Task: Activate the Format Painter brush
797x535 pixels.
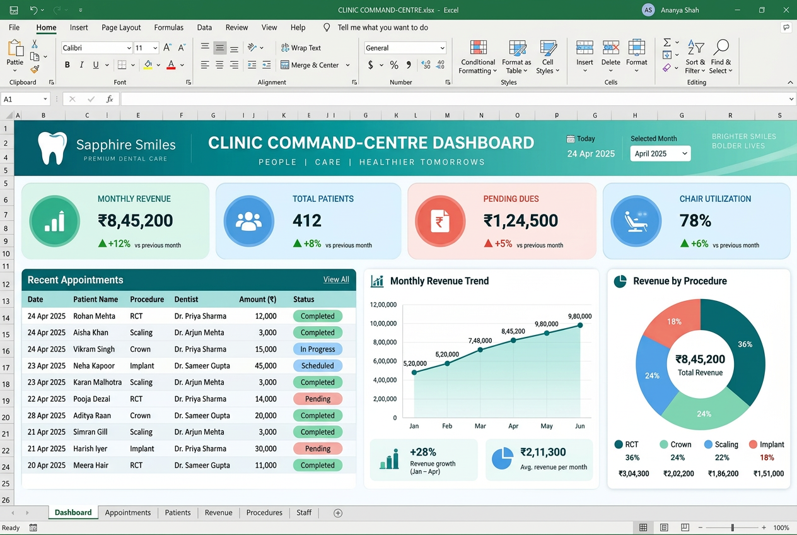Action: coord(35,69)
